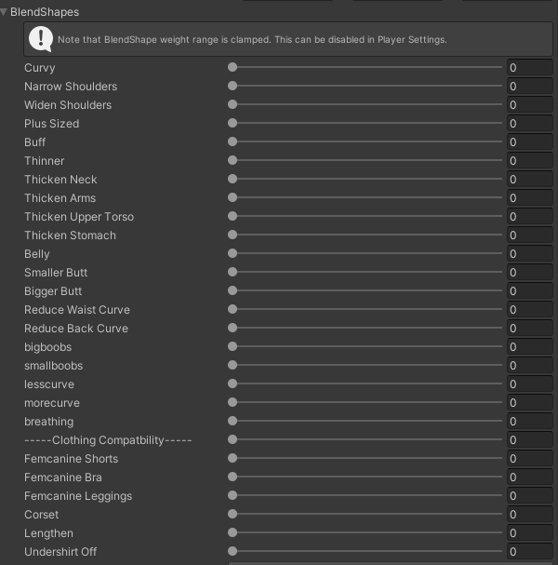The width and height of the screenshot is (558, 565).
Task: Click the Corset slider handle
Action: tap(232, 514)
